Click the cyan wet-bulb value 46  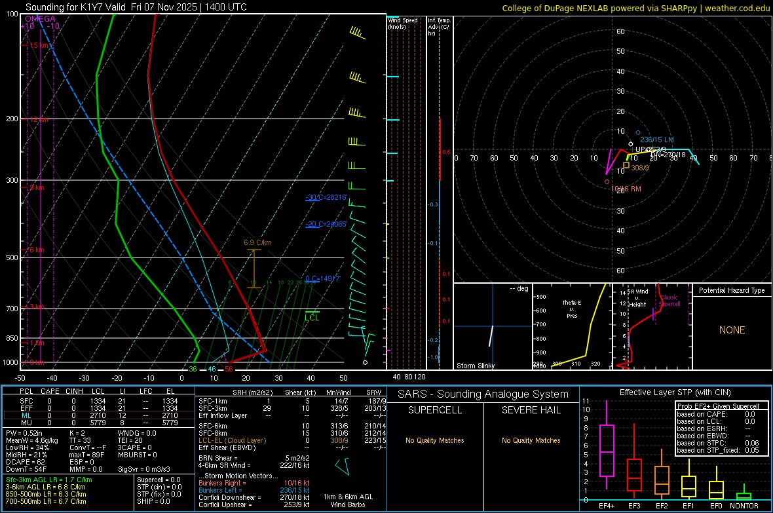[x=212, y=369]
